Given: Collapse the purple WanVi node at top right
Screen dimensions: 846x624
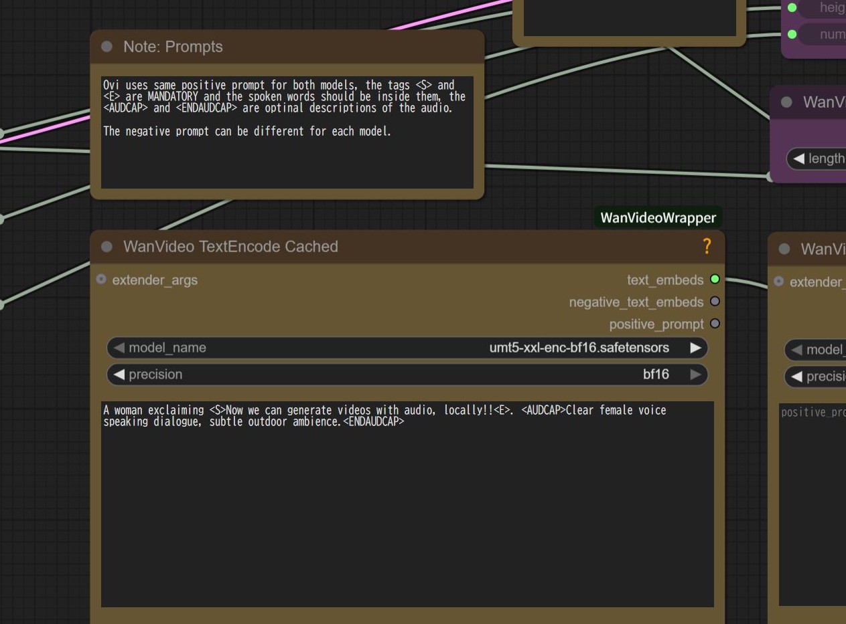Looking at the screenshot, I should tap(786, 102).
